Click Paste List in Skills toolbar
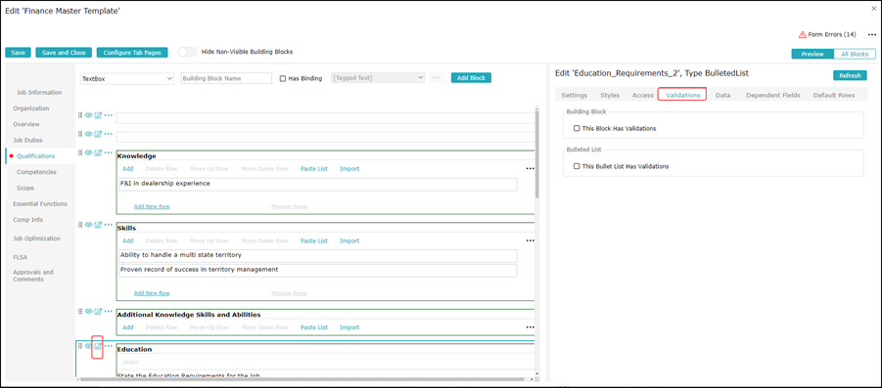The image size is (882, 388). [x=314, y=240]
